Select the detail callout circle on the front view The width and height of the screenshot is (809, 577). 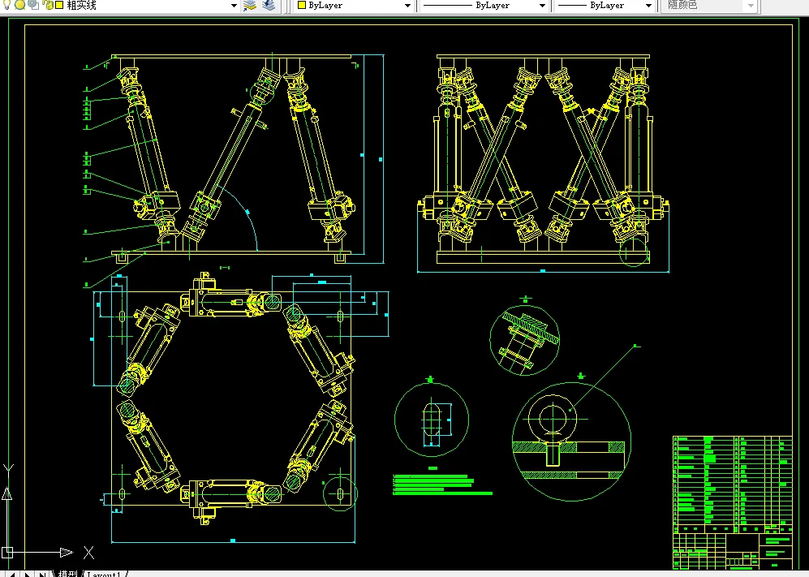click(263, 91)
